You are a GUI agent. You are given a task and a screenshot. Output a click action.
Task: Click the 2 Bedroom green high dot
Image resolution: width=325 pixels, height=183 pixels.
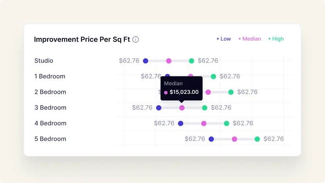[x=231, y=92]
